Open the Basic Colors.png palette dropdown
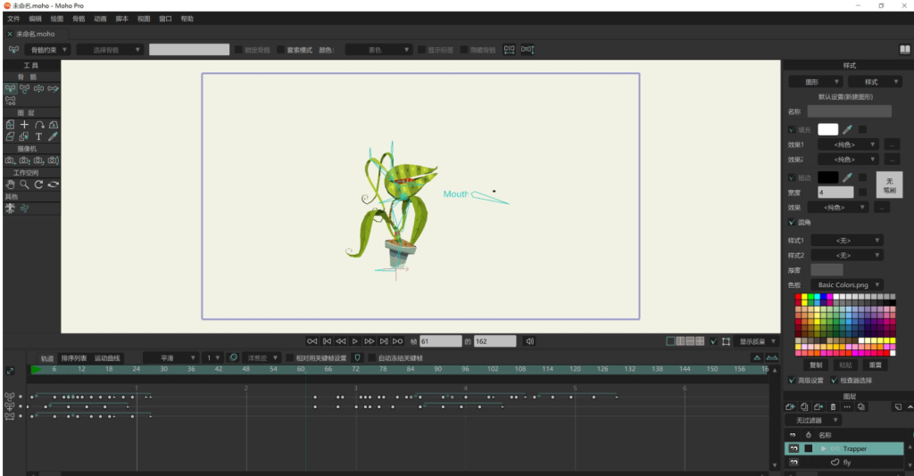Viewport: 914px width, 476px height. click(847, 285)
